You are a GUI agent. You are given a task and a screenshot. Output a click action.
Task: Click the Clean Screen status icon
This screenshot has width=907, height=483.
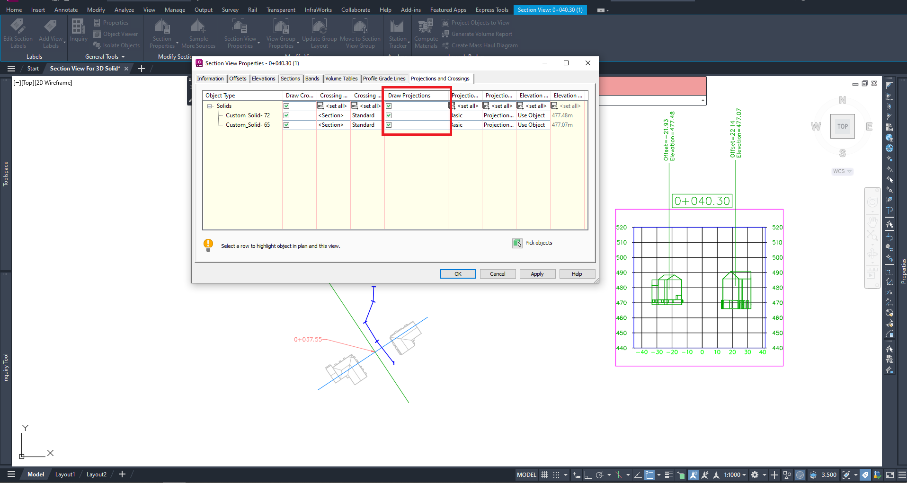[890, 475]
